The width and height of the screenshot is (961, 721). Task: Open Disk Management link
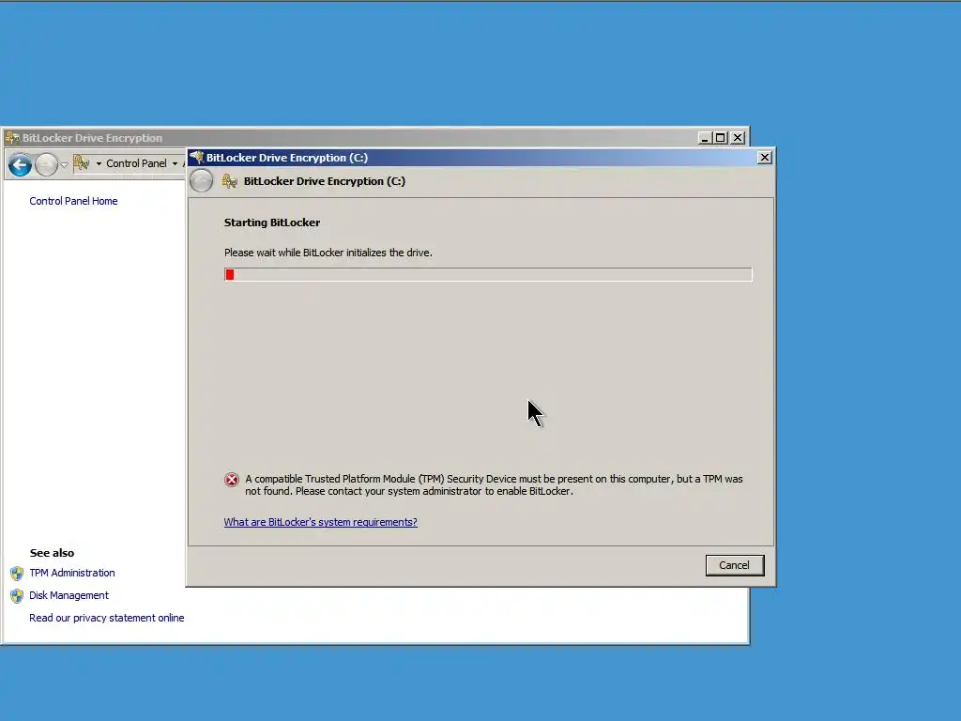point(69,595)
